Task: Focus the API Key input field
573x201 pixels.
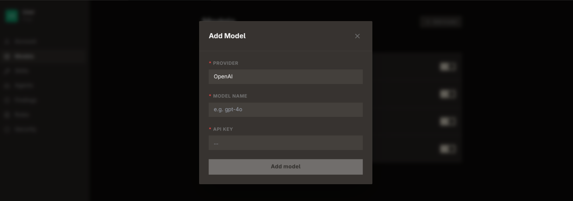Action: 286,143
